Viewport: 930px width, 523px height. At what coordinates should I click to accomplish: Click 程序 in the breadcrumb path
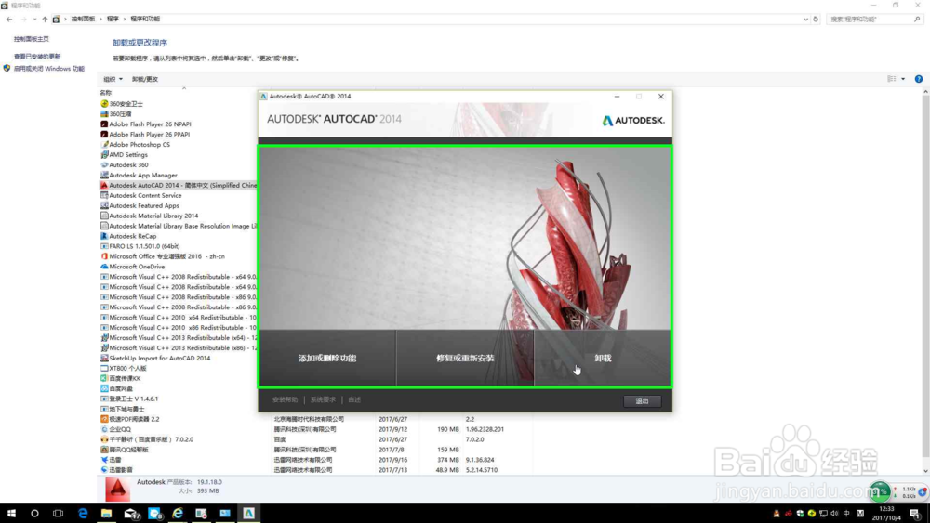coord(113,19)
